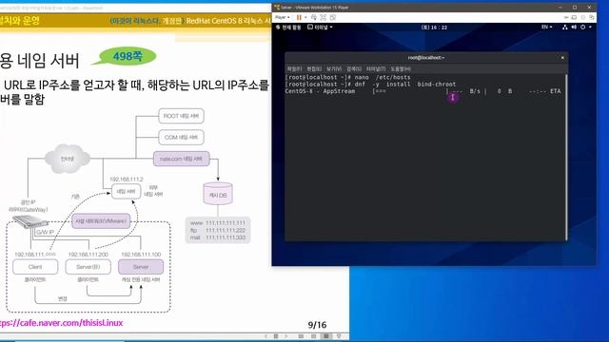Click the 'CentOS-8 - AppStream' download line
This screenshot has height=342, width=609.
[422, 91]
